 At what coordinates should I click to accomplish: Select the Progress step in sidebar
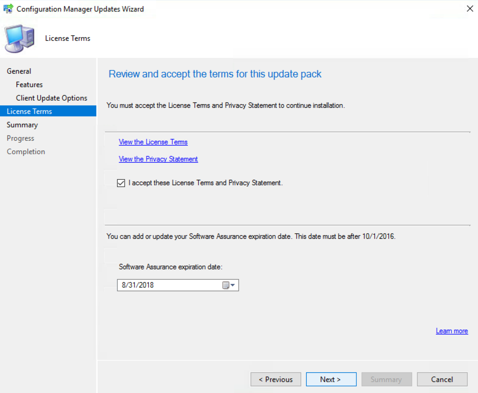20,138
